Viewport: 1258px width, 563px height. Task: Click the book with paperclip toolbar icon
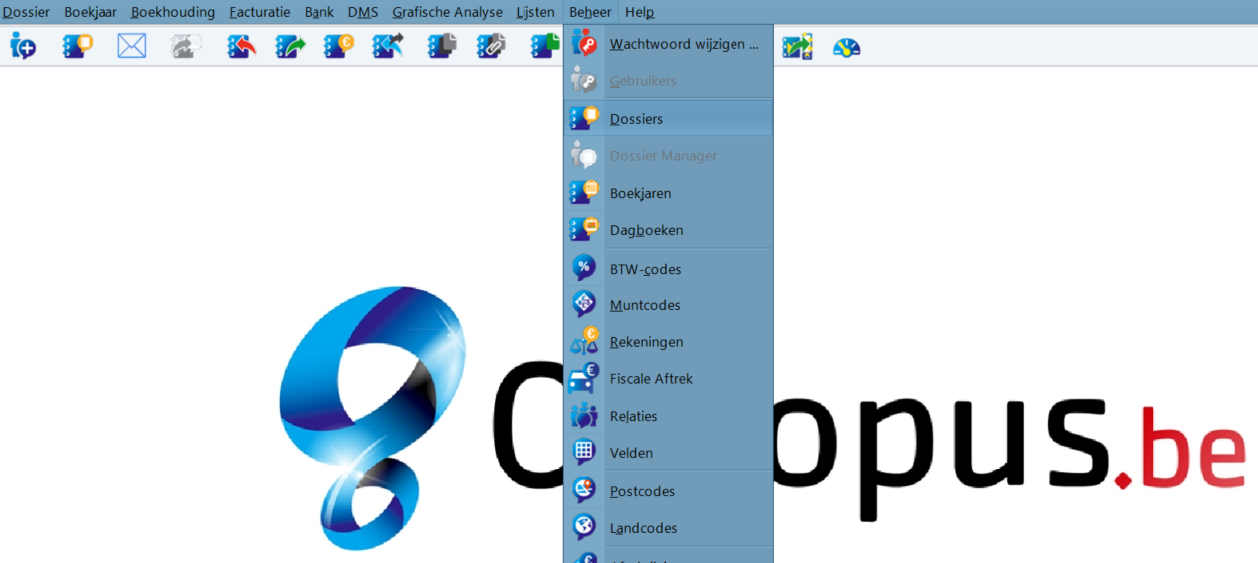pos(491,46)
